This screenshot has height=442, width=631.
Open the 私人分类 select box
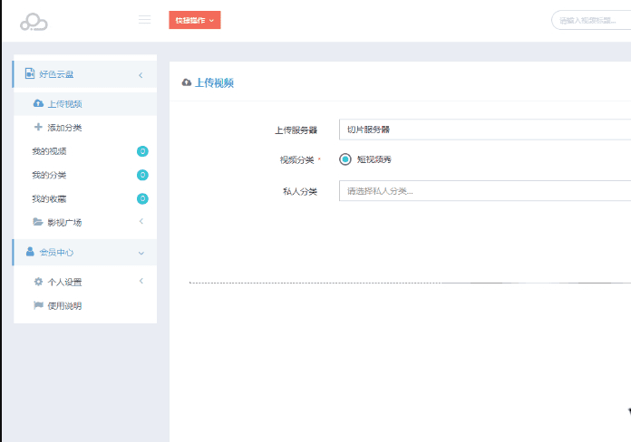[x=484, y=191]
